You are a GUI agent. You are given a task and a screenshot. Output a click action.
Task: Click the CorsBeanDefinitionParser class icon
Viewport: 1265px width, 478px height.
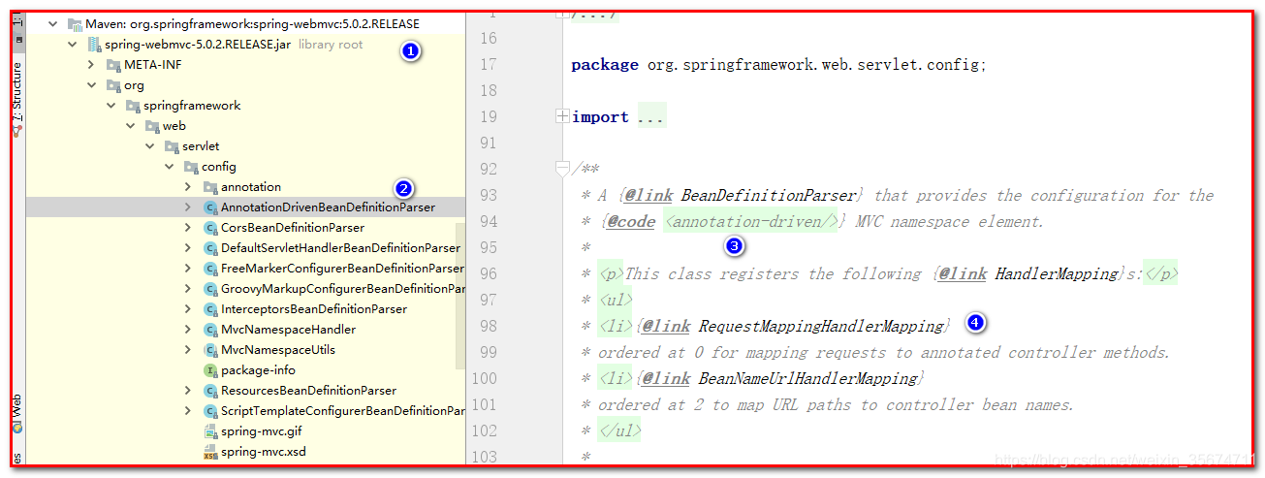pyautogui.click(x=210, y=227)
